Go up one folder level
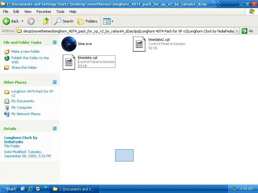 46,21
